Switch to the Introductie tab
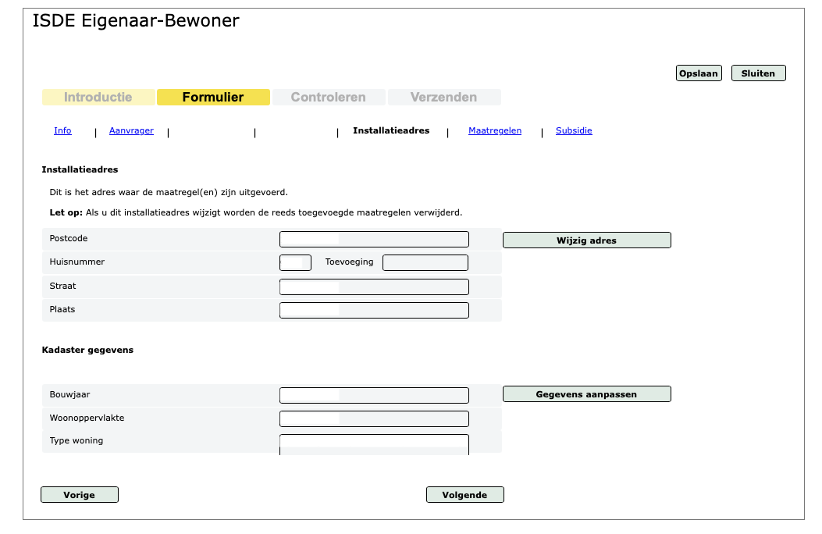Viewport: 822px width, 534px height. [98, 98]
